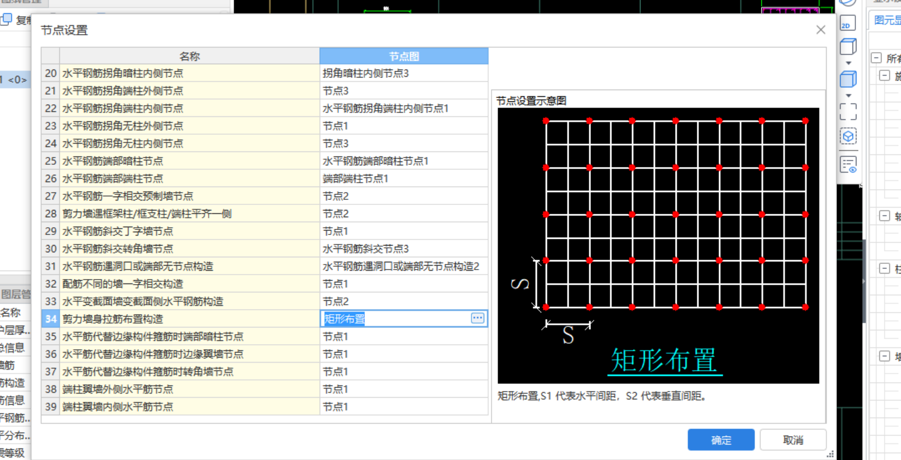Select row 34 剪力墙身拉筋布置构造 name

190,319
